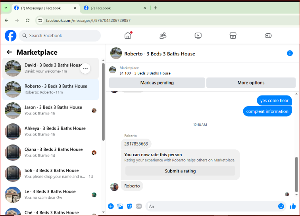Open the Friends icon in top navigation
The width and height of the screenshot is (300, 216).
click(163, 36)
